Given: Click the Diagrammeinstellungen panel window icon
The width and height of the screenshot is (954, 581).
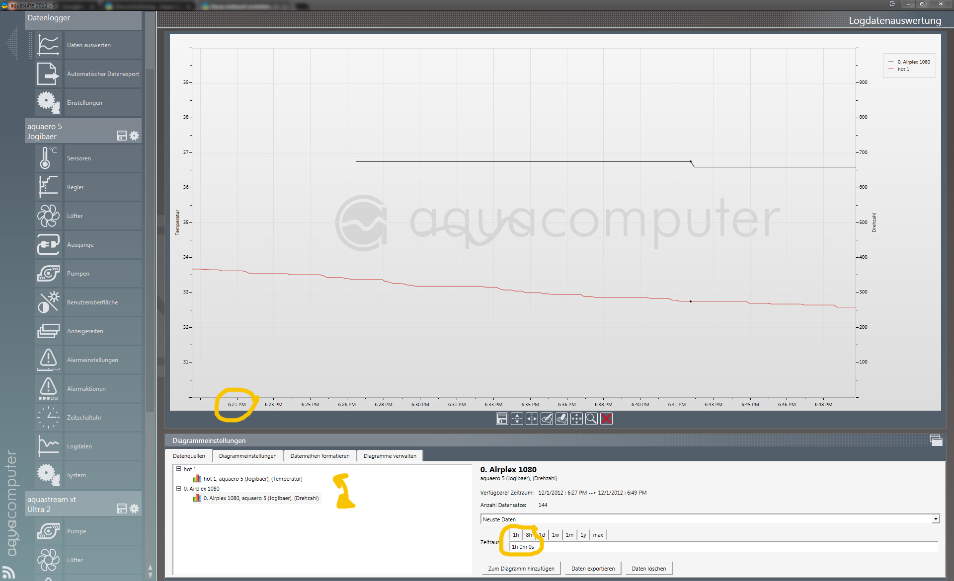Looking at the screenshot, I should tap(936, 440).
